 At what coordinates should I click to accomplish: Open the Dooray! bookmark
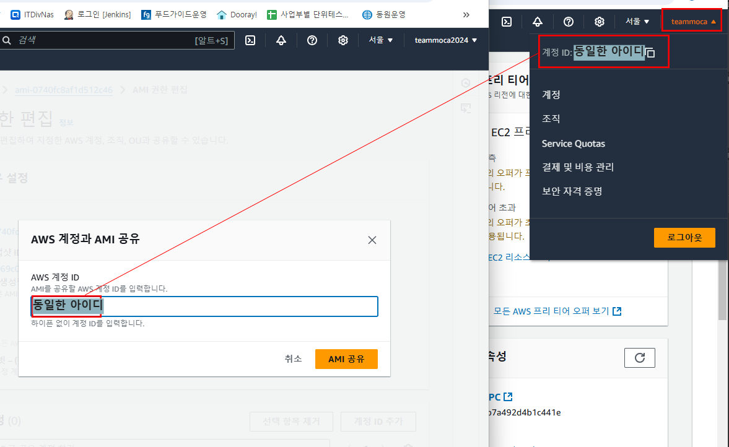pos(237,14)
